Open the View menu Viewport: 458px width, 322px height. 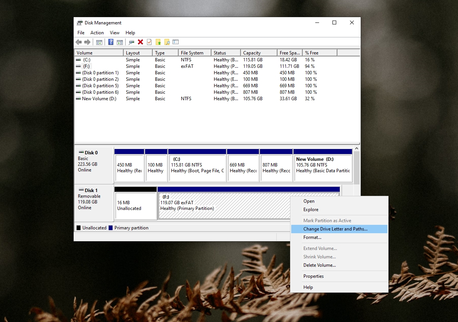[x=114, y=33]
